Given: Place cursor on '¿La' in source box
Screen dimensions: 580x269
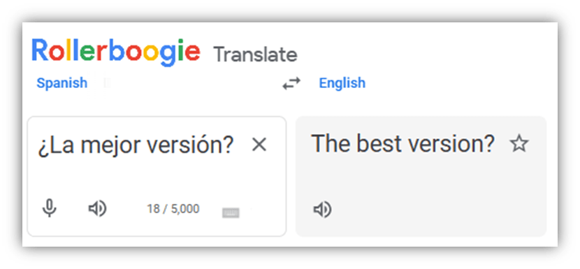Looking at the screenshot, I should click(56, 146).
